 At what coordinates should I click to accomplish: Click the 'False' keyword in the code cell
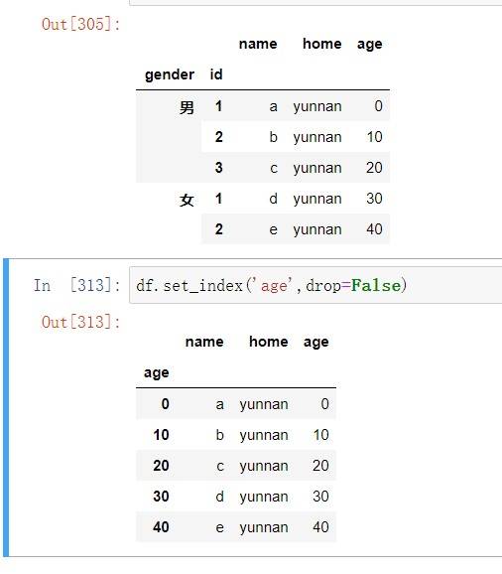tap(376, 286)
